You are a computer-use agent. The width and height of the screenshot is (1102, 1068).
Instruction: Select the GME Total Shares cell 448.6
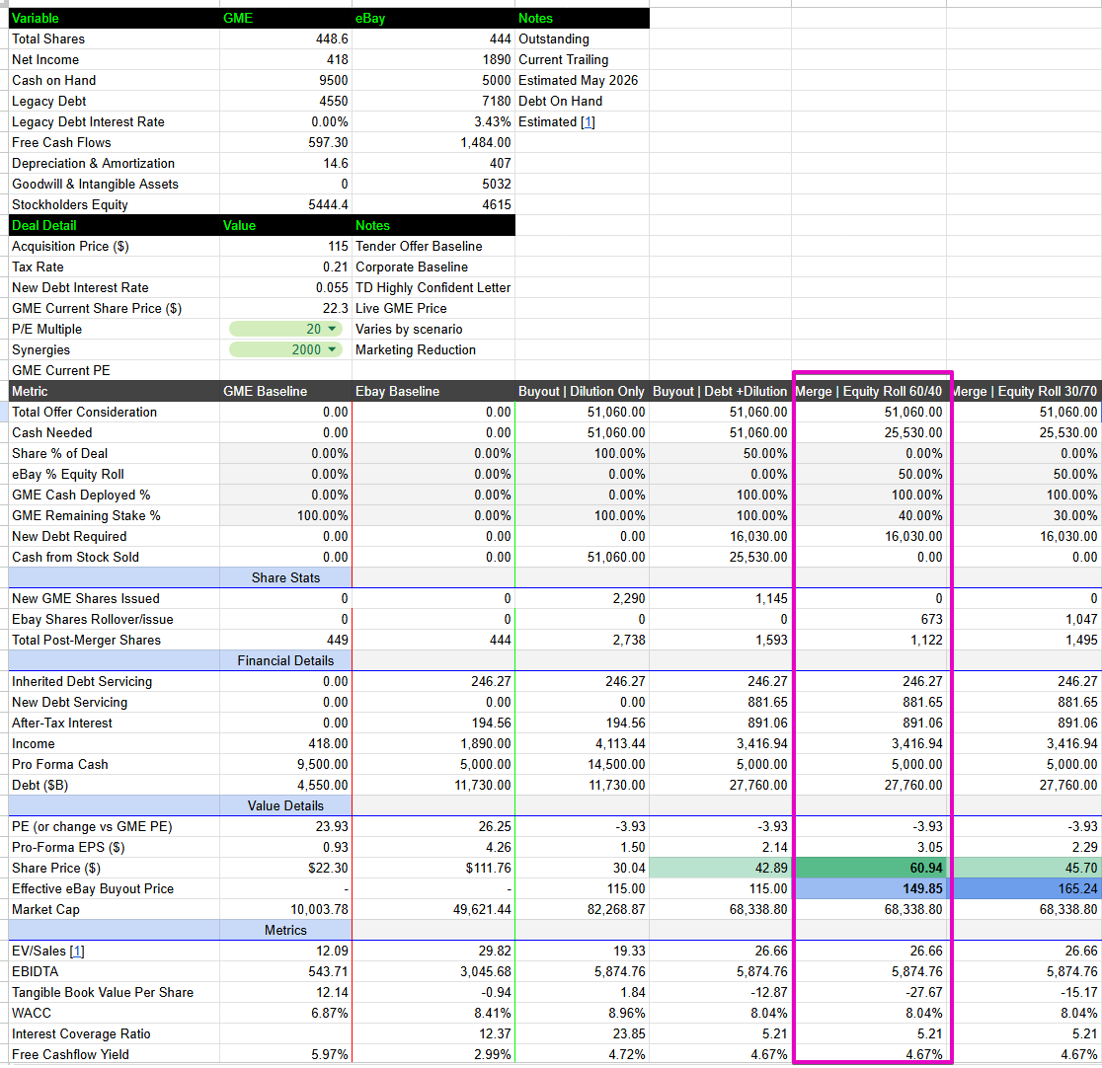pyautogui.click(x=285, y=38)
